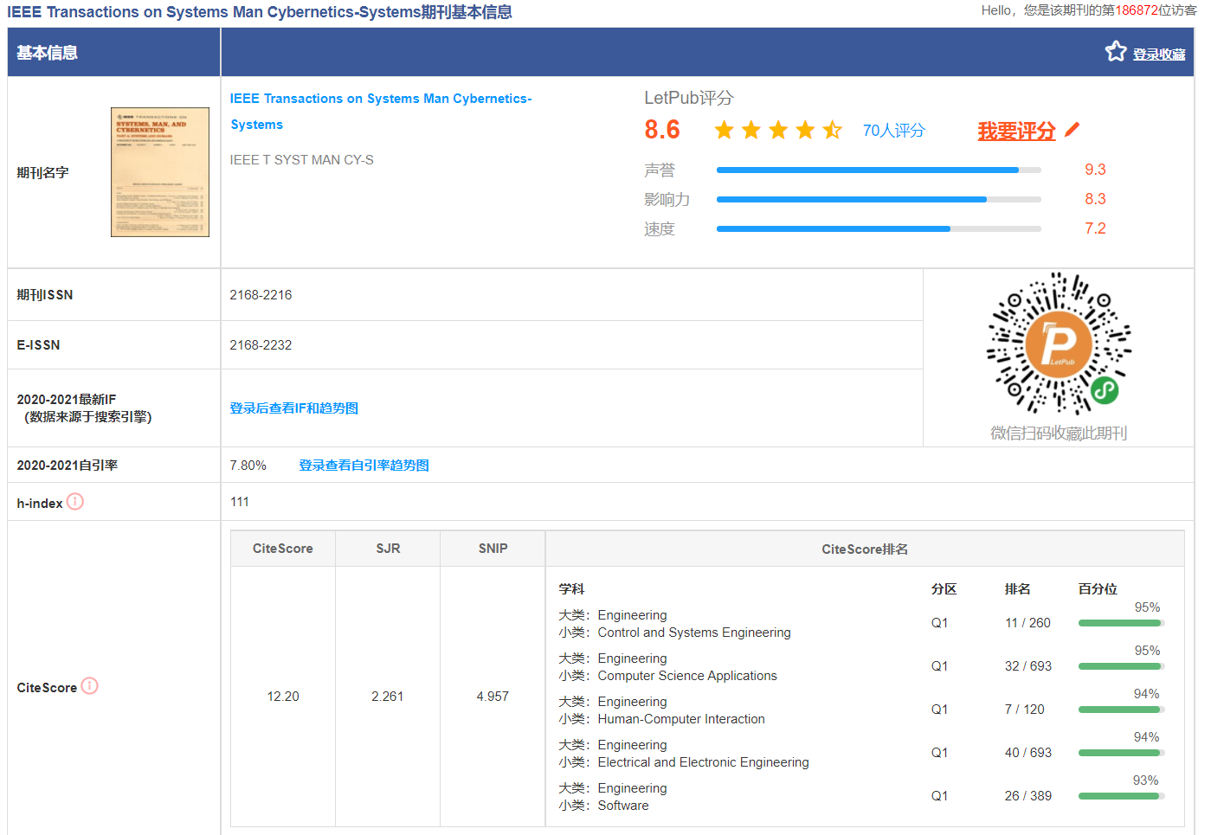Click the SNIP value 4.957
The image size is (1211, 835).
pyautogui.click(x=493, y=697)
